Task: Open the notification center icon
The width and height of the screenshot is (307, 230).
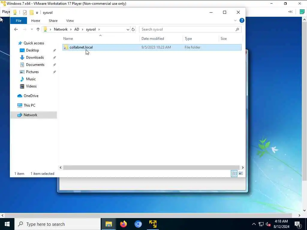Action: 298,224
